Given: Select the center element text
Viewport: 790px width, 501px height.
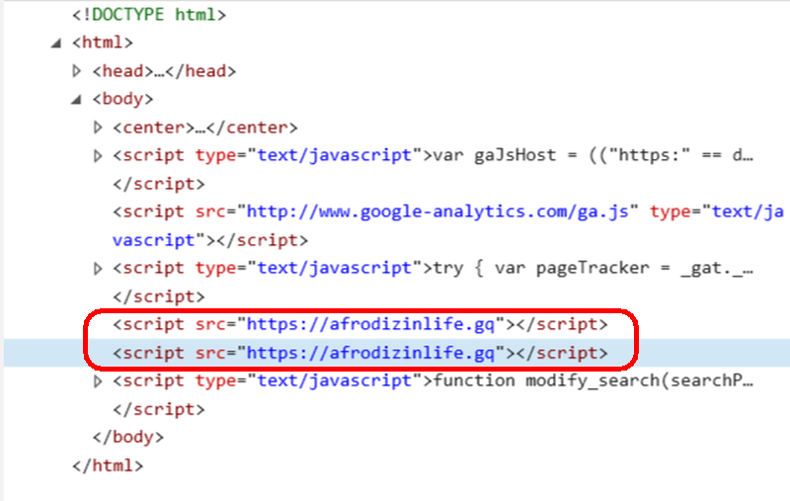Looking at the screenshot, I should [x=205, y=127].
